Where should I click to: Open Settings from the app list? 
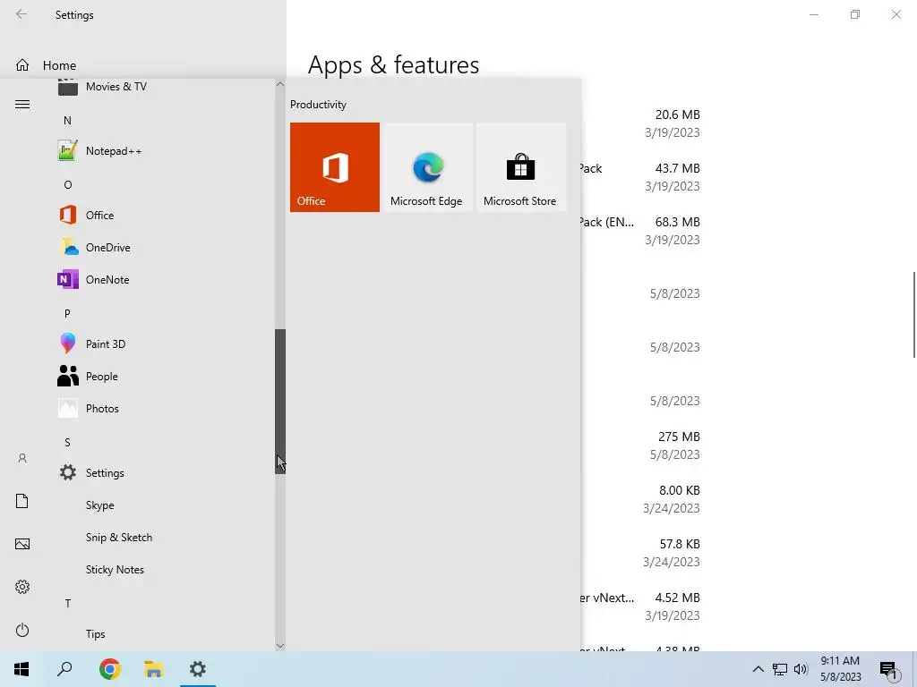pos(164,472)
